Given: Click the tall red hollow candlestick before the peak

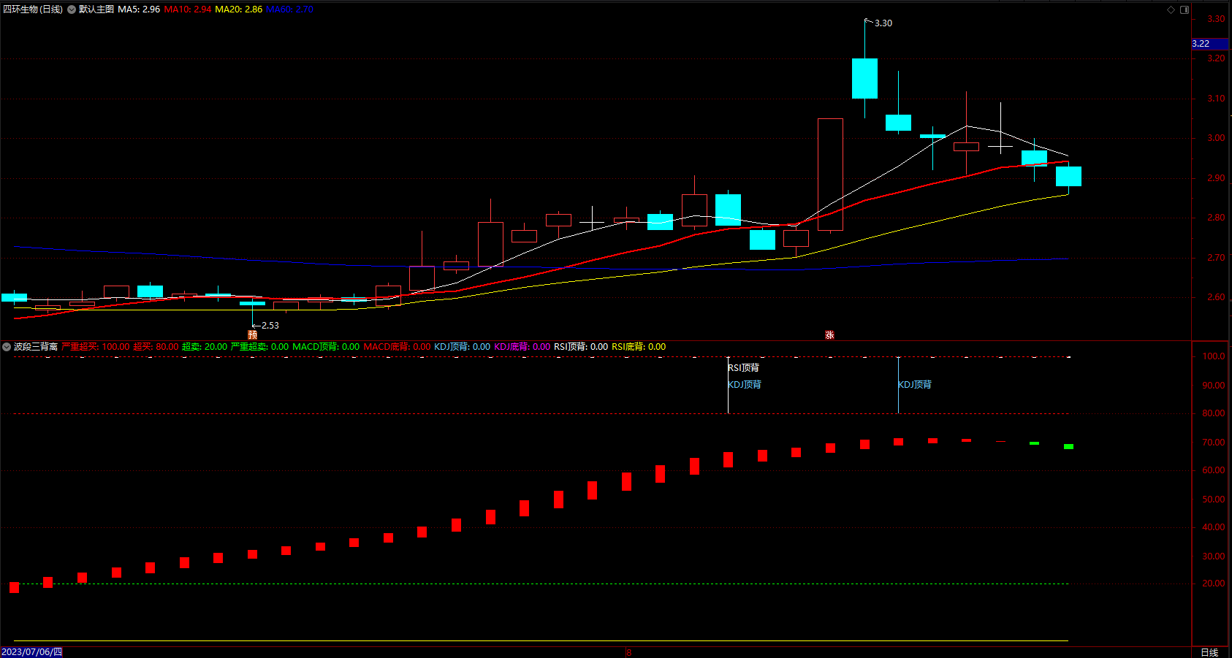Looking at the screenshot, I should pos(830,175).
